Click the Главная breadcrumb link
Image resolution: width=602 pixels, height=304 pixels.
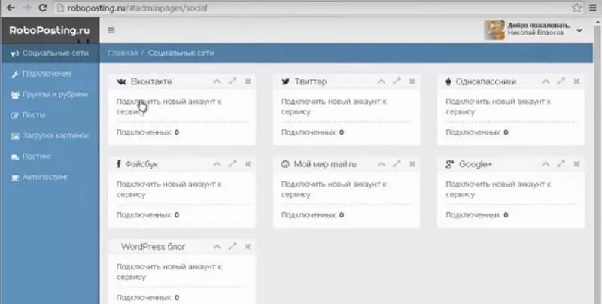[123, 53]
